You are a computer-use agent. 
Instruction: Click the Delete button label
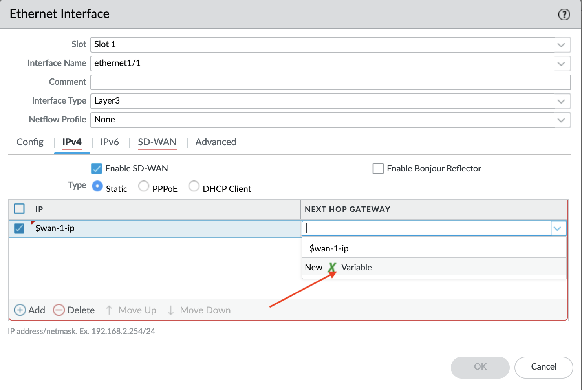(x=81, y=310)
